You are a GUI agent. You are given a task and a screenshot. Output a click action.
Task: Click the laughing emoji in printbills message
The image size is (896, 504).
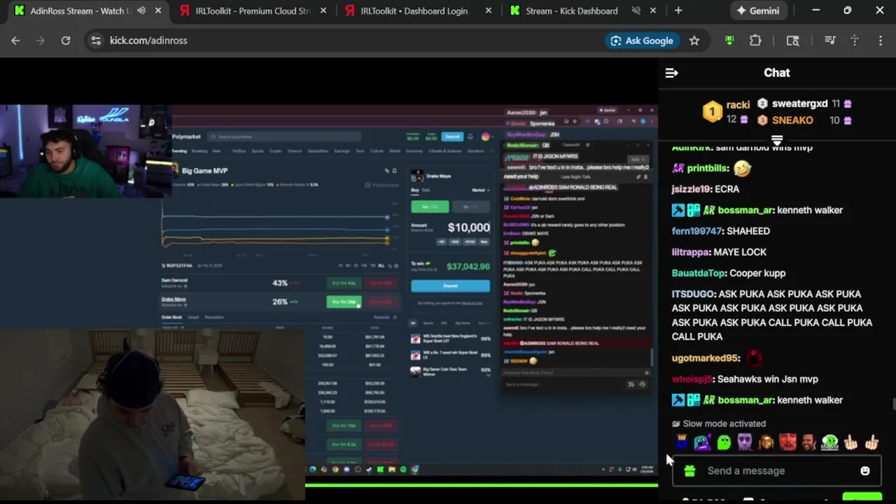(743, 168)
